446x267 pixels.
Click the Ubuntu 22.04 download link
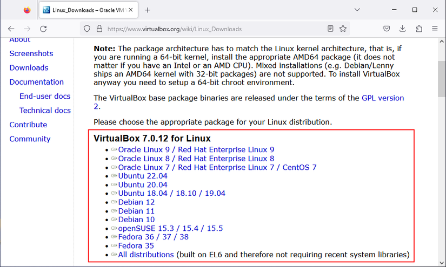point(143,176)
